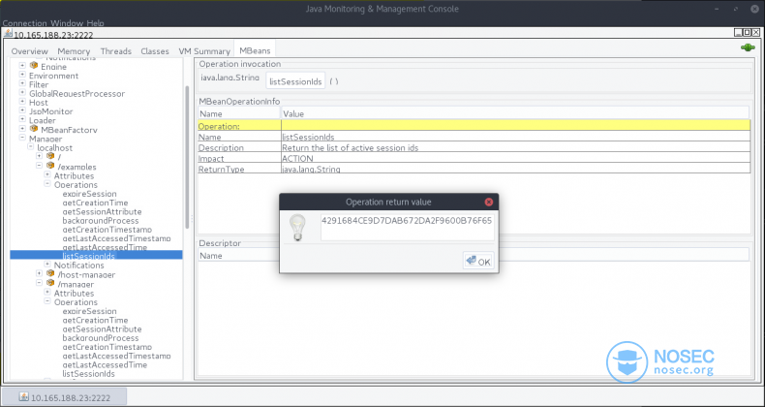This screenshot has width=765, height=407.
Task: Maximize the internal connection window
Action: (x=747, y=33)
